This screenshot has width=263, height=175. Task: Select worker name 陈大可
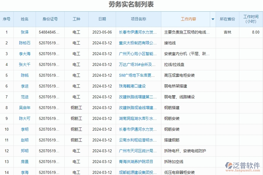pos(25,118)
